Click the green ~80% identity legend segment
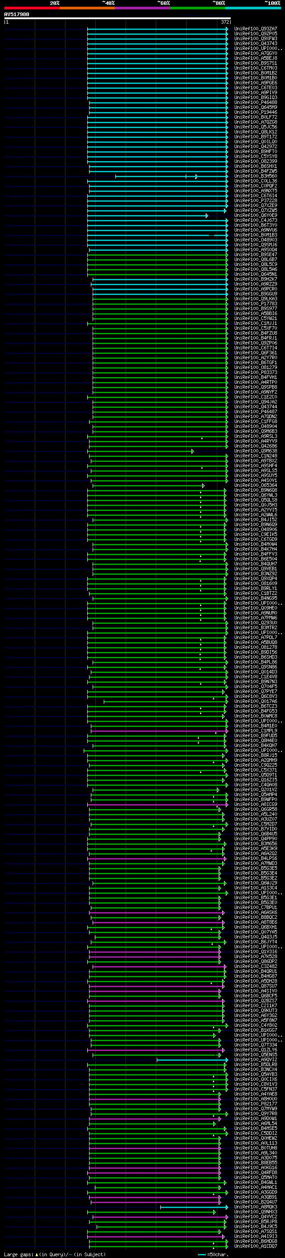 point(198,8)
